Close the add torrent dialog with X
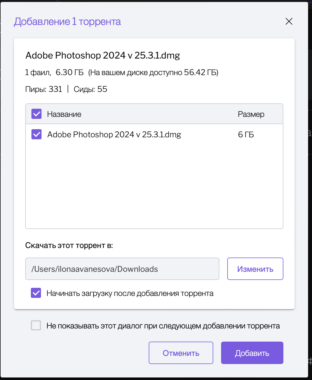 [289, 21]
